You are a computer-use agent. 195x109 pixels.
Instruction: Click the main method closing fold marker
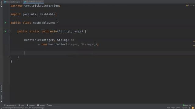click(9, 57)
